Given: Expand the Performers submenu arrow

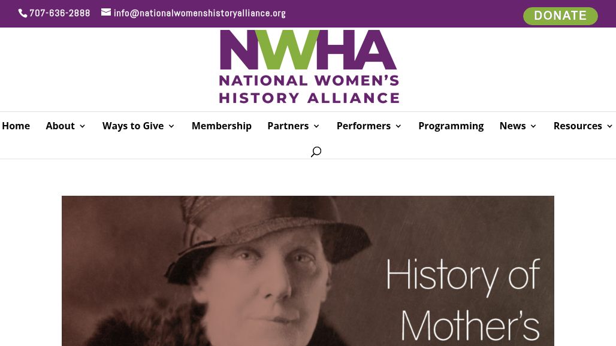Looking at the screenshot, I should click(398, 126).
